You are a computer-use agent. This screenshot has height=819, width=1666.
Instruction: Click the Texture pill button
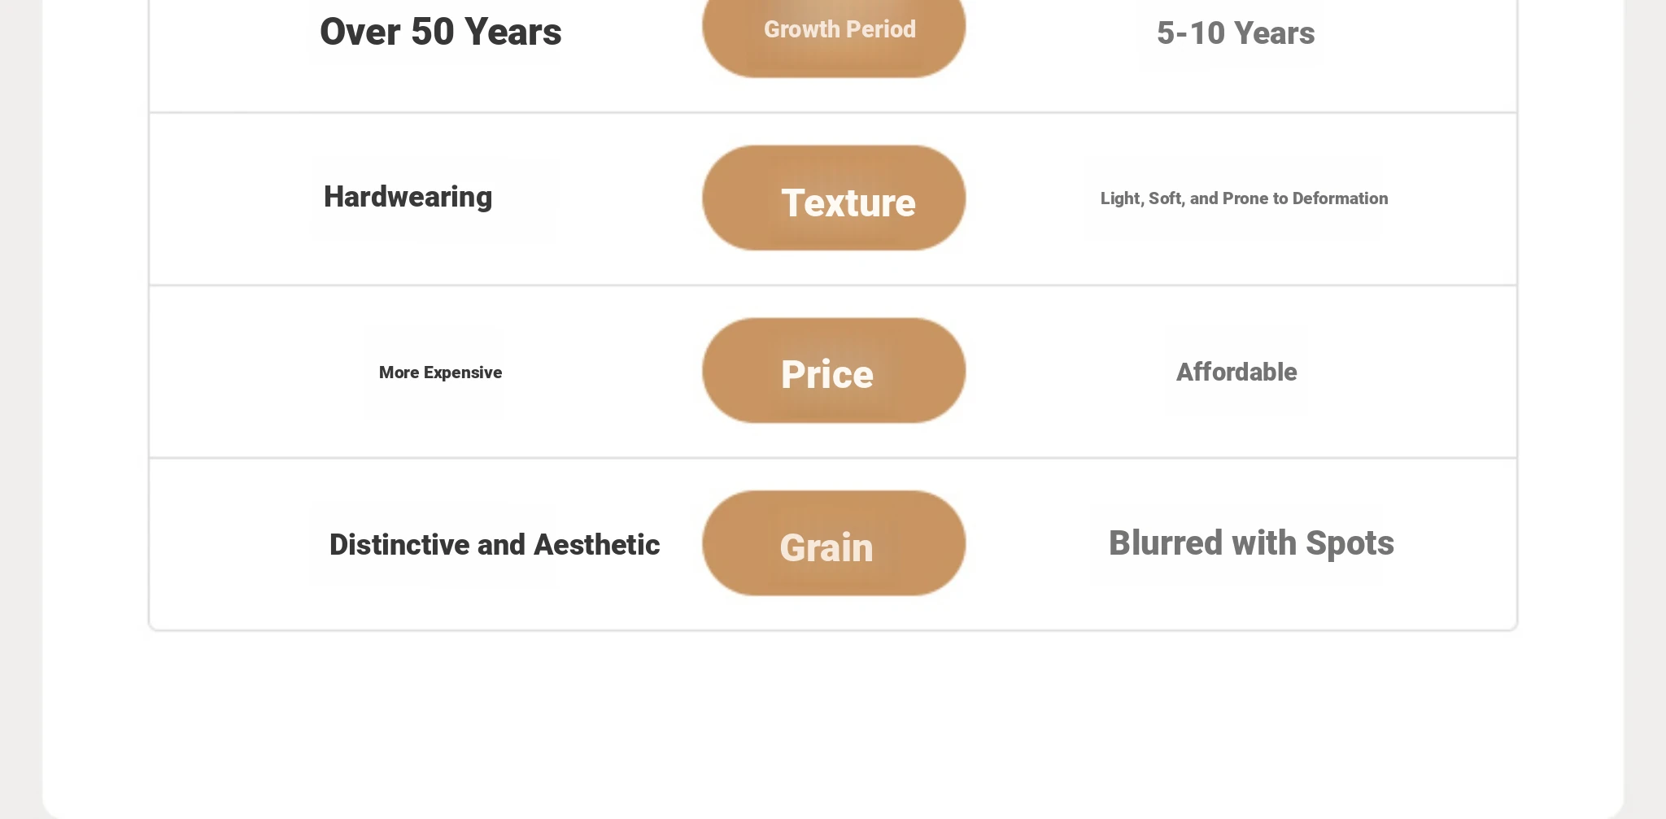tap(835, 199)
